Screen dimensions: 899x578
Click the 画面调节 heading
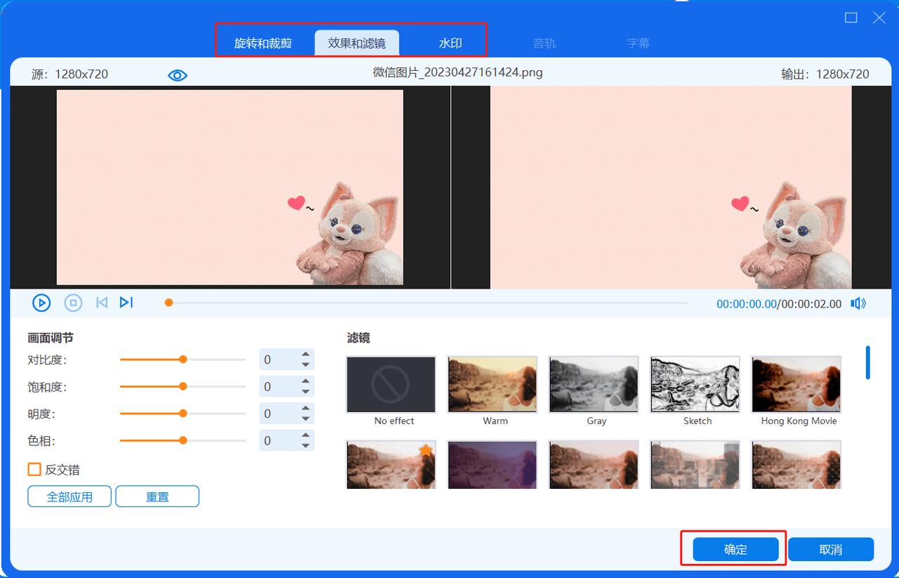tap(51, 338)
